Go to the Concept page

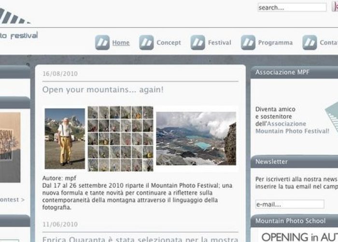[x=169, y=43]
